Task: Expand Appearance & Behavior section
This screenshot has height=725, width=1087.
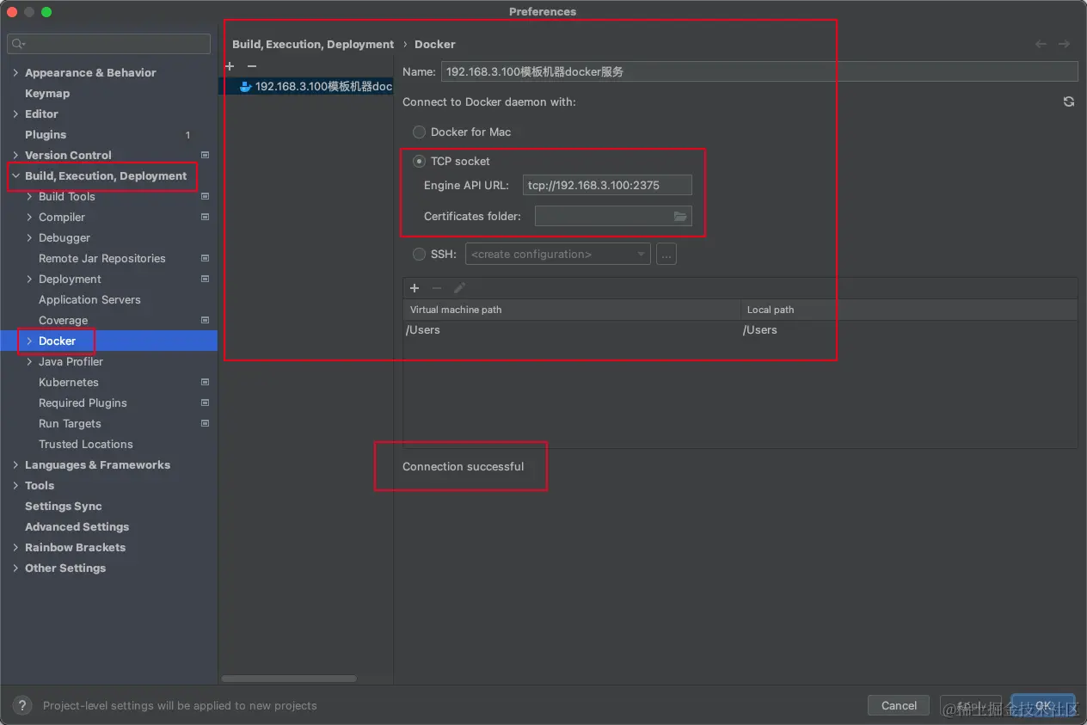Action: [x=15, y=73]
